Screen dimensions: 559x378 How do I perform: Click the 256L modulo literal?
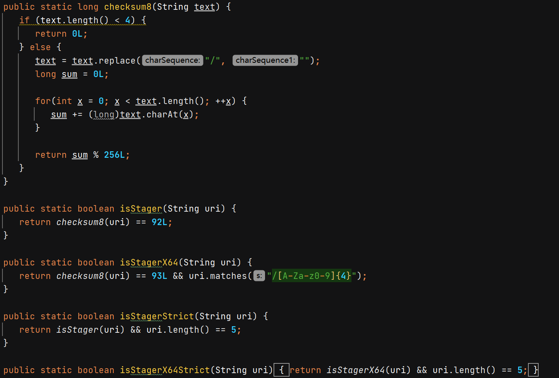pyautogui.click(x=114, y=155)
